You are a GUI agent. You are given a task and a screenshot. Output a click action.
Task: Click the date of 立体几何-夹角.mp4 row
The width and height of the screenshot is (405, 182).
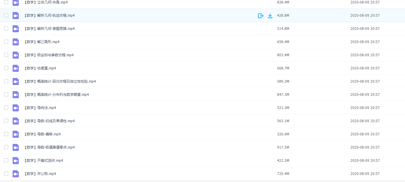365,2
